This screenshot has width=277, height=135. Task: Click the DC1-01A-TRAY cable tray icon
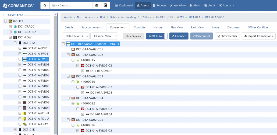click(24, 124)
